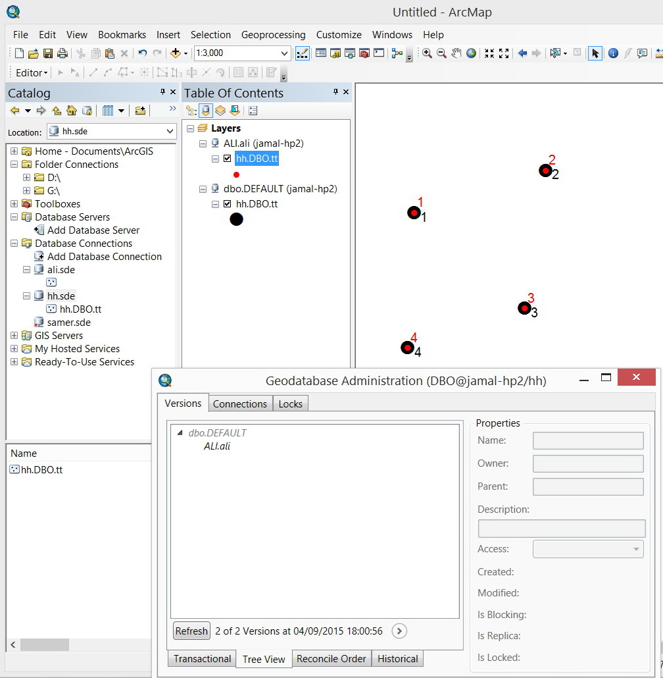
Task: Open the map scale dropdown
Action: 283,53
